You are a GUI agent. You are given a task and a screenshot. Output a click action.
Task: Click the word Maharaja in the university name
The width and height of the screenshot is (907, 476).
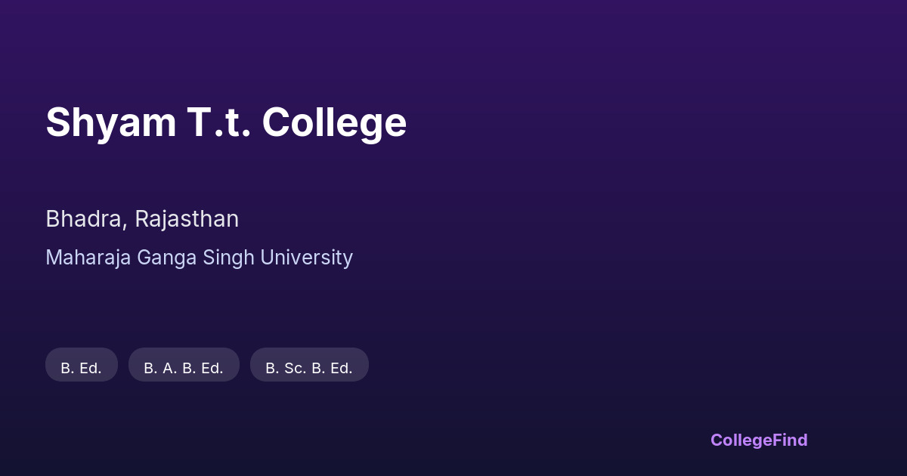coord(88,258)
